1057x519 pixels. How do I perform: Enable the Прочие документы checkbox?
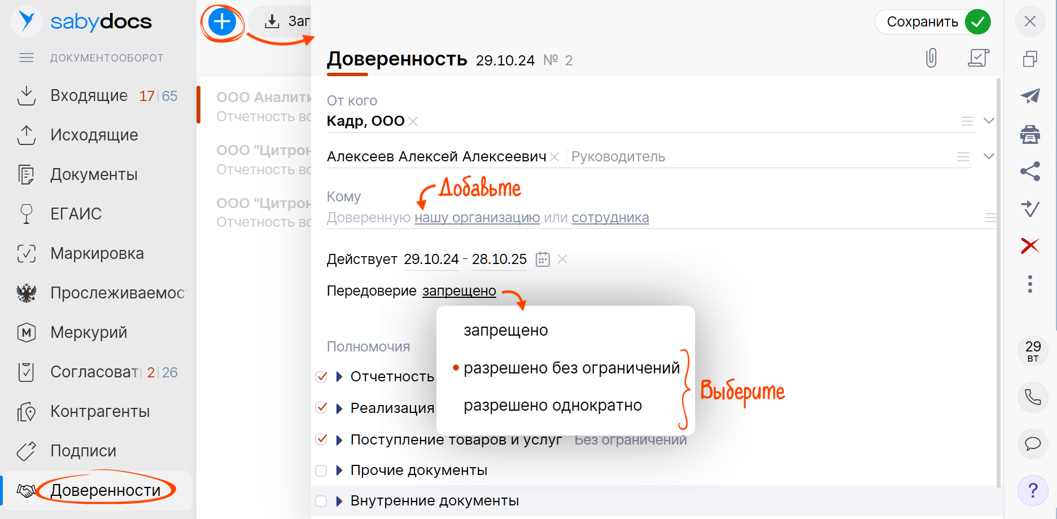[x=321, y=470]
